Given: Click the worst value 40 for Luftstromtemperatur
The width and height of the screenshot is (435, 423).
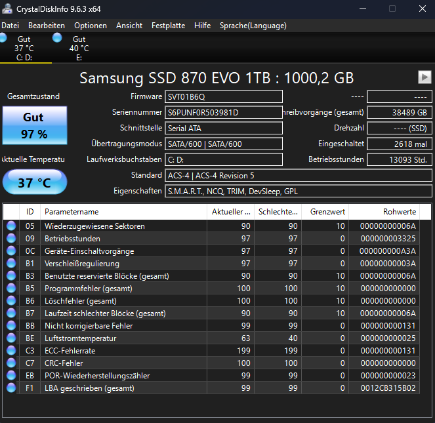Looking at the screenshot, I should click(293, 338).
